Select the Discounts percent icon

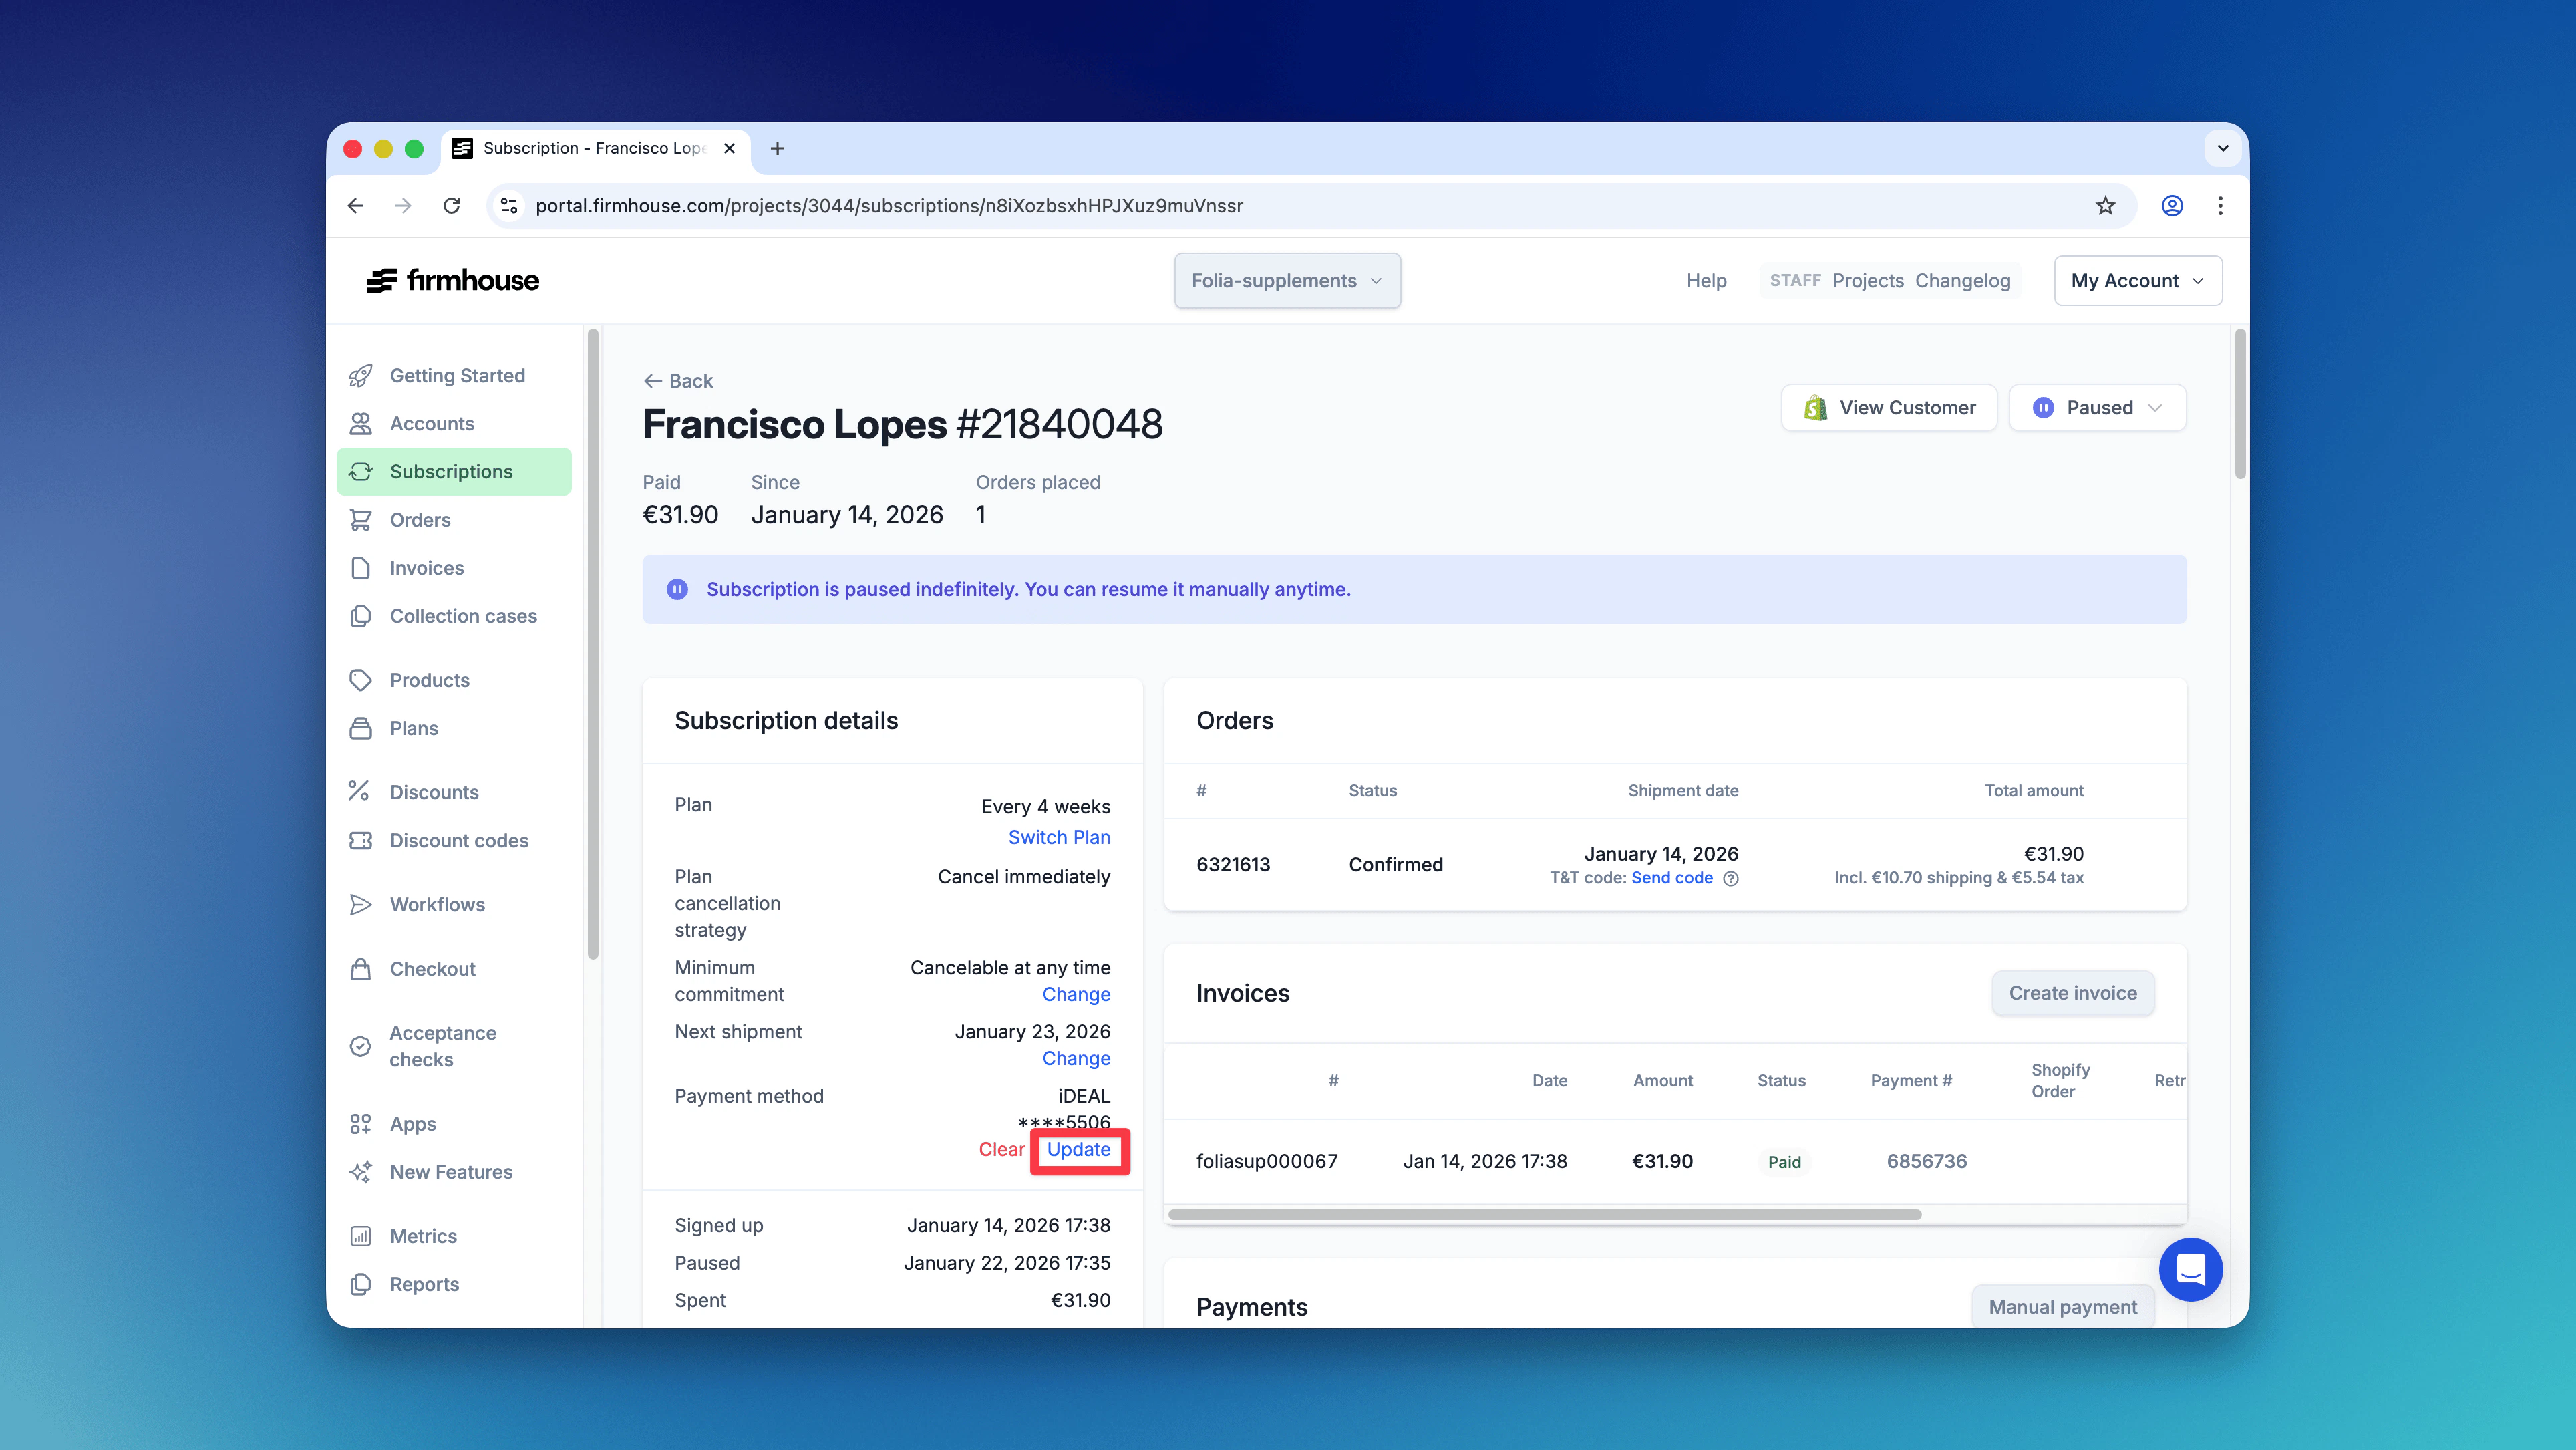pyautogui.click(x=362, y=791)
